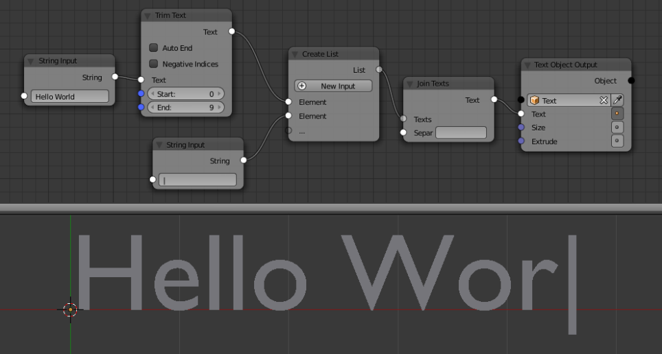
Task: Decrease Start with its left arrow
Action: [152, 94]
